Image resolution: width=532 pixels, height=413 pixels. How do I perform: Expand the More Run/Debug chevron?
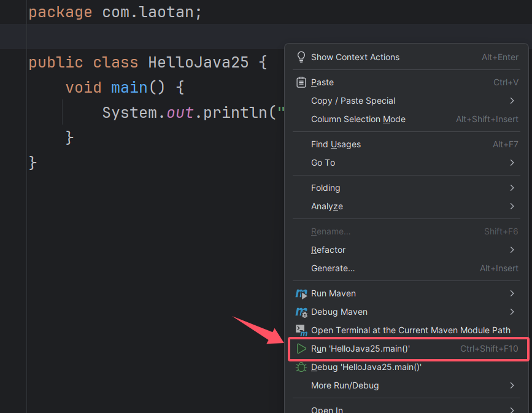click(512, 385)
